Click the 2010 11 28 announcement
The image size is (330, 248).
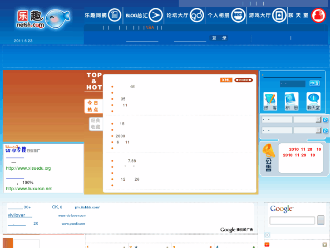point(305,149)
